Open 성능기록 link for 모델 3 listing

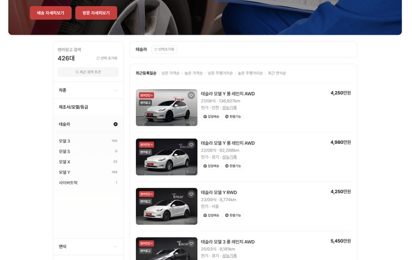tap(229, 256)
